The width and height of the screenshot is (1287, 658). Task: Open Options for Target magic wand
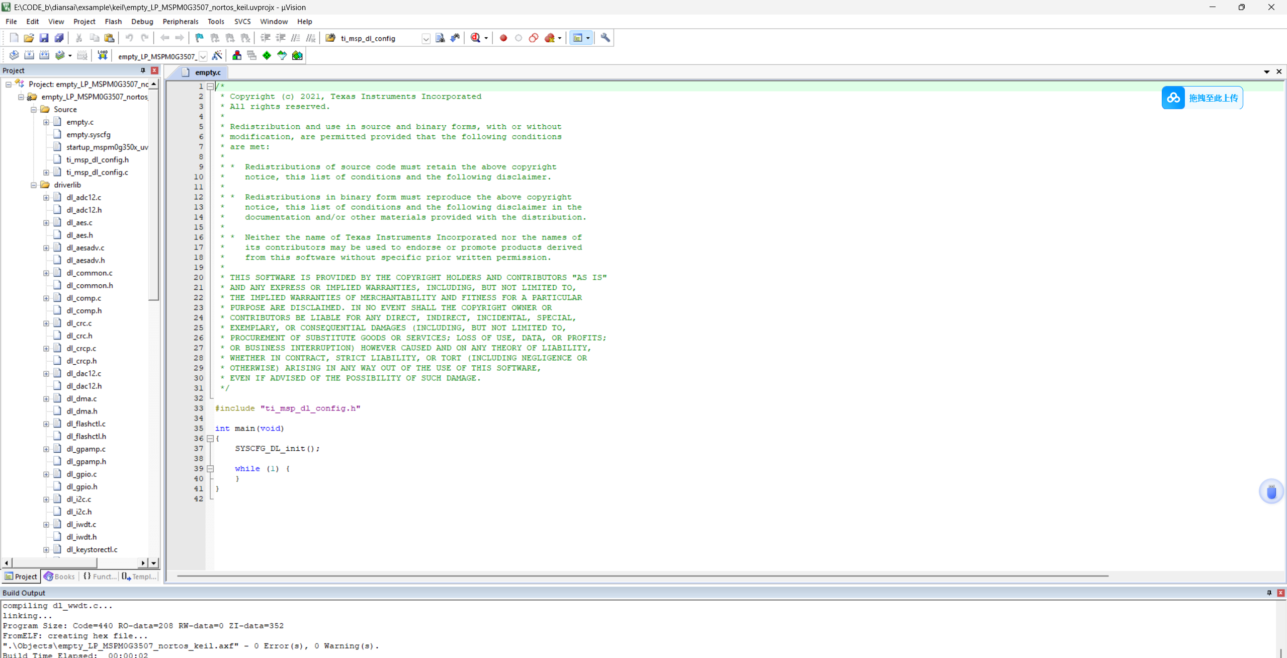pyautogui.click(x=217, y=56)
